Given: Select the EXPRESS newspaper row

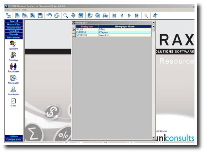Looking at the screenshot, I should 87,32.
